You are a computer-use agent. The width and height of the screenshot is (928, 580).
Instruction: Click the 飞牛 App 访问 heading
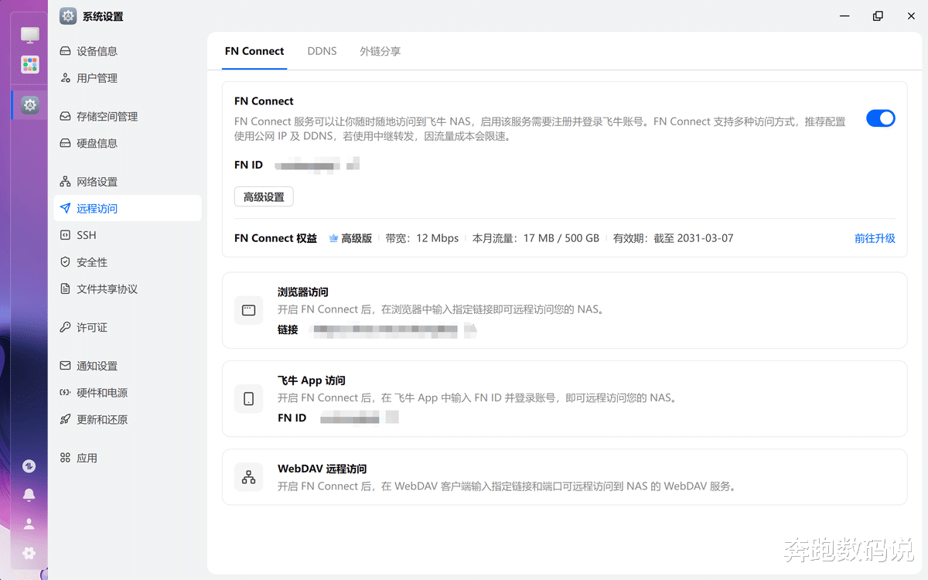coord(312,380)
